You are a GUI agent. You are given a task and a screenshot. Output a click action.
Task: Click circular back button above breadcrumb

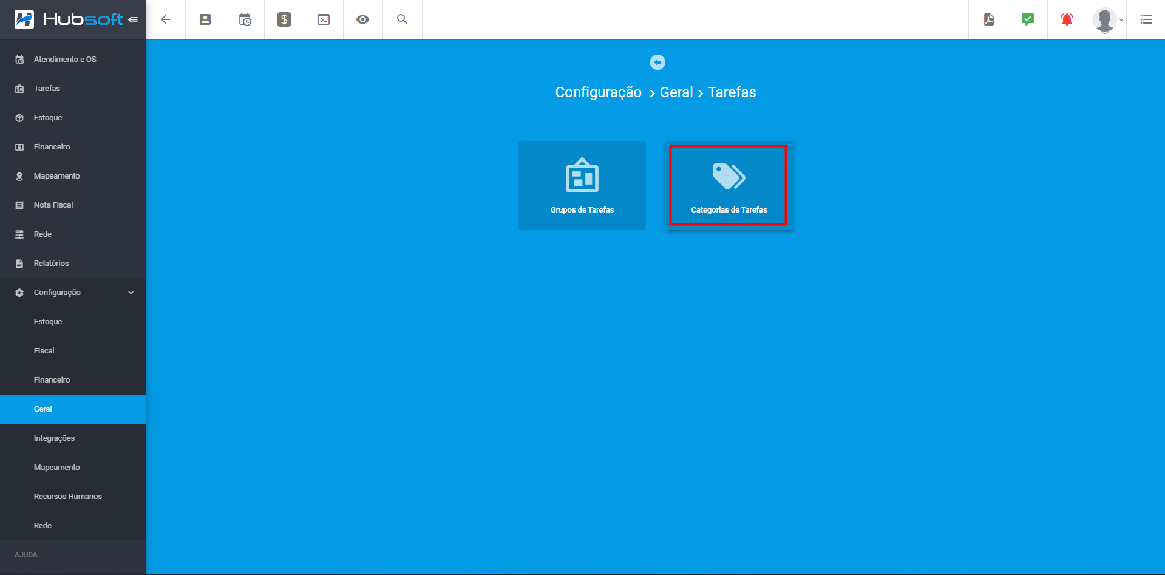[657, 63]
